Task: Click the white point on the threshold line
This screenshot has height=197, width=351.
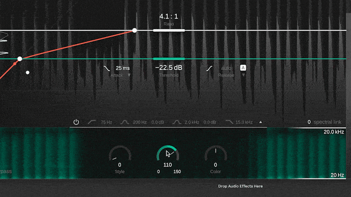Action: click(x=20, y=59)
